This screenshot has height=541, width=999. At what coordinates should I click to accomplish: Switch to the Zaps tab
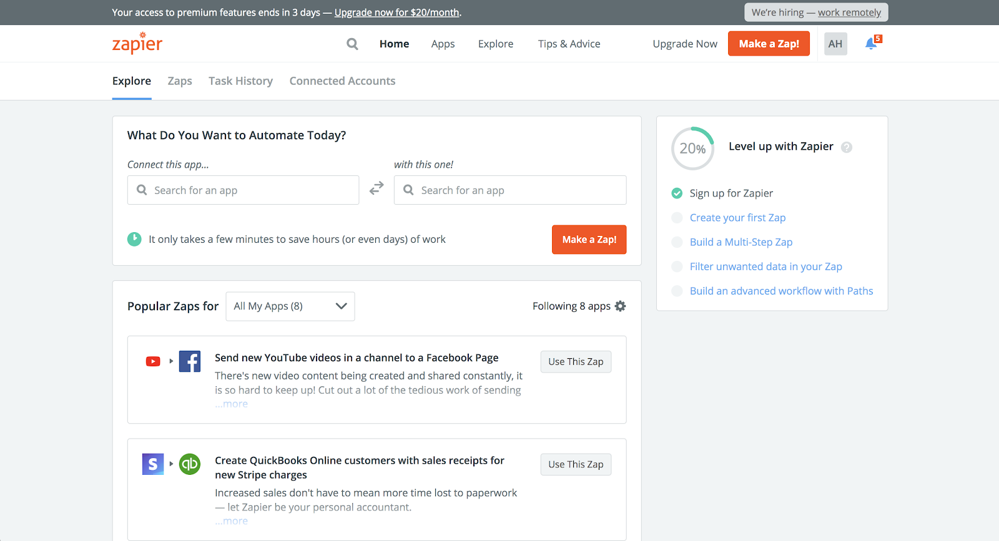tap(180, 81)
